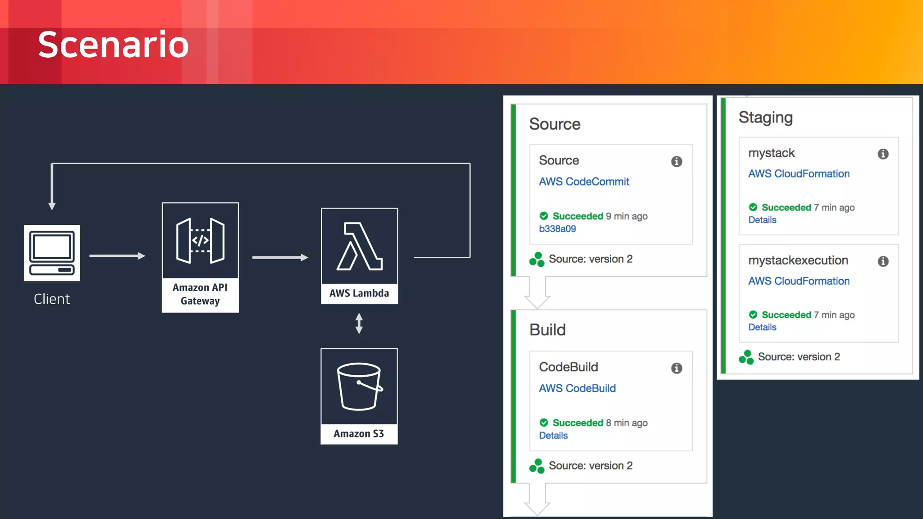Click info icon next to mystackexecution
923x519 pixels.
pyautogui.click(x=883, y=261)
